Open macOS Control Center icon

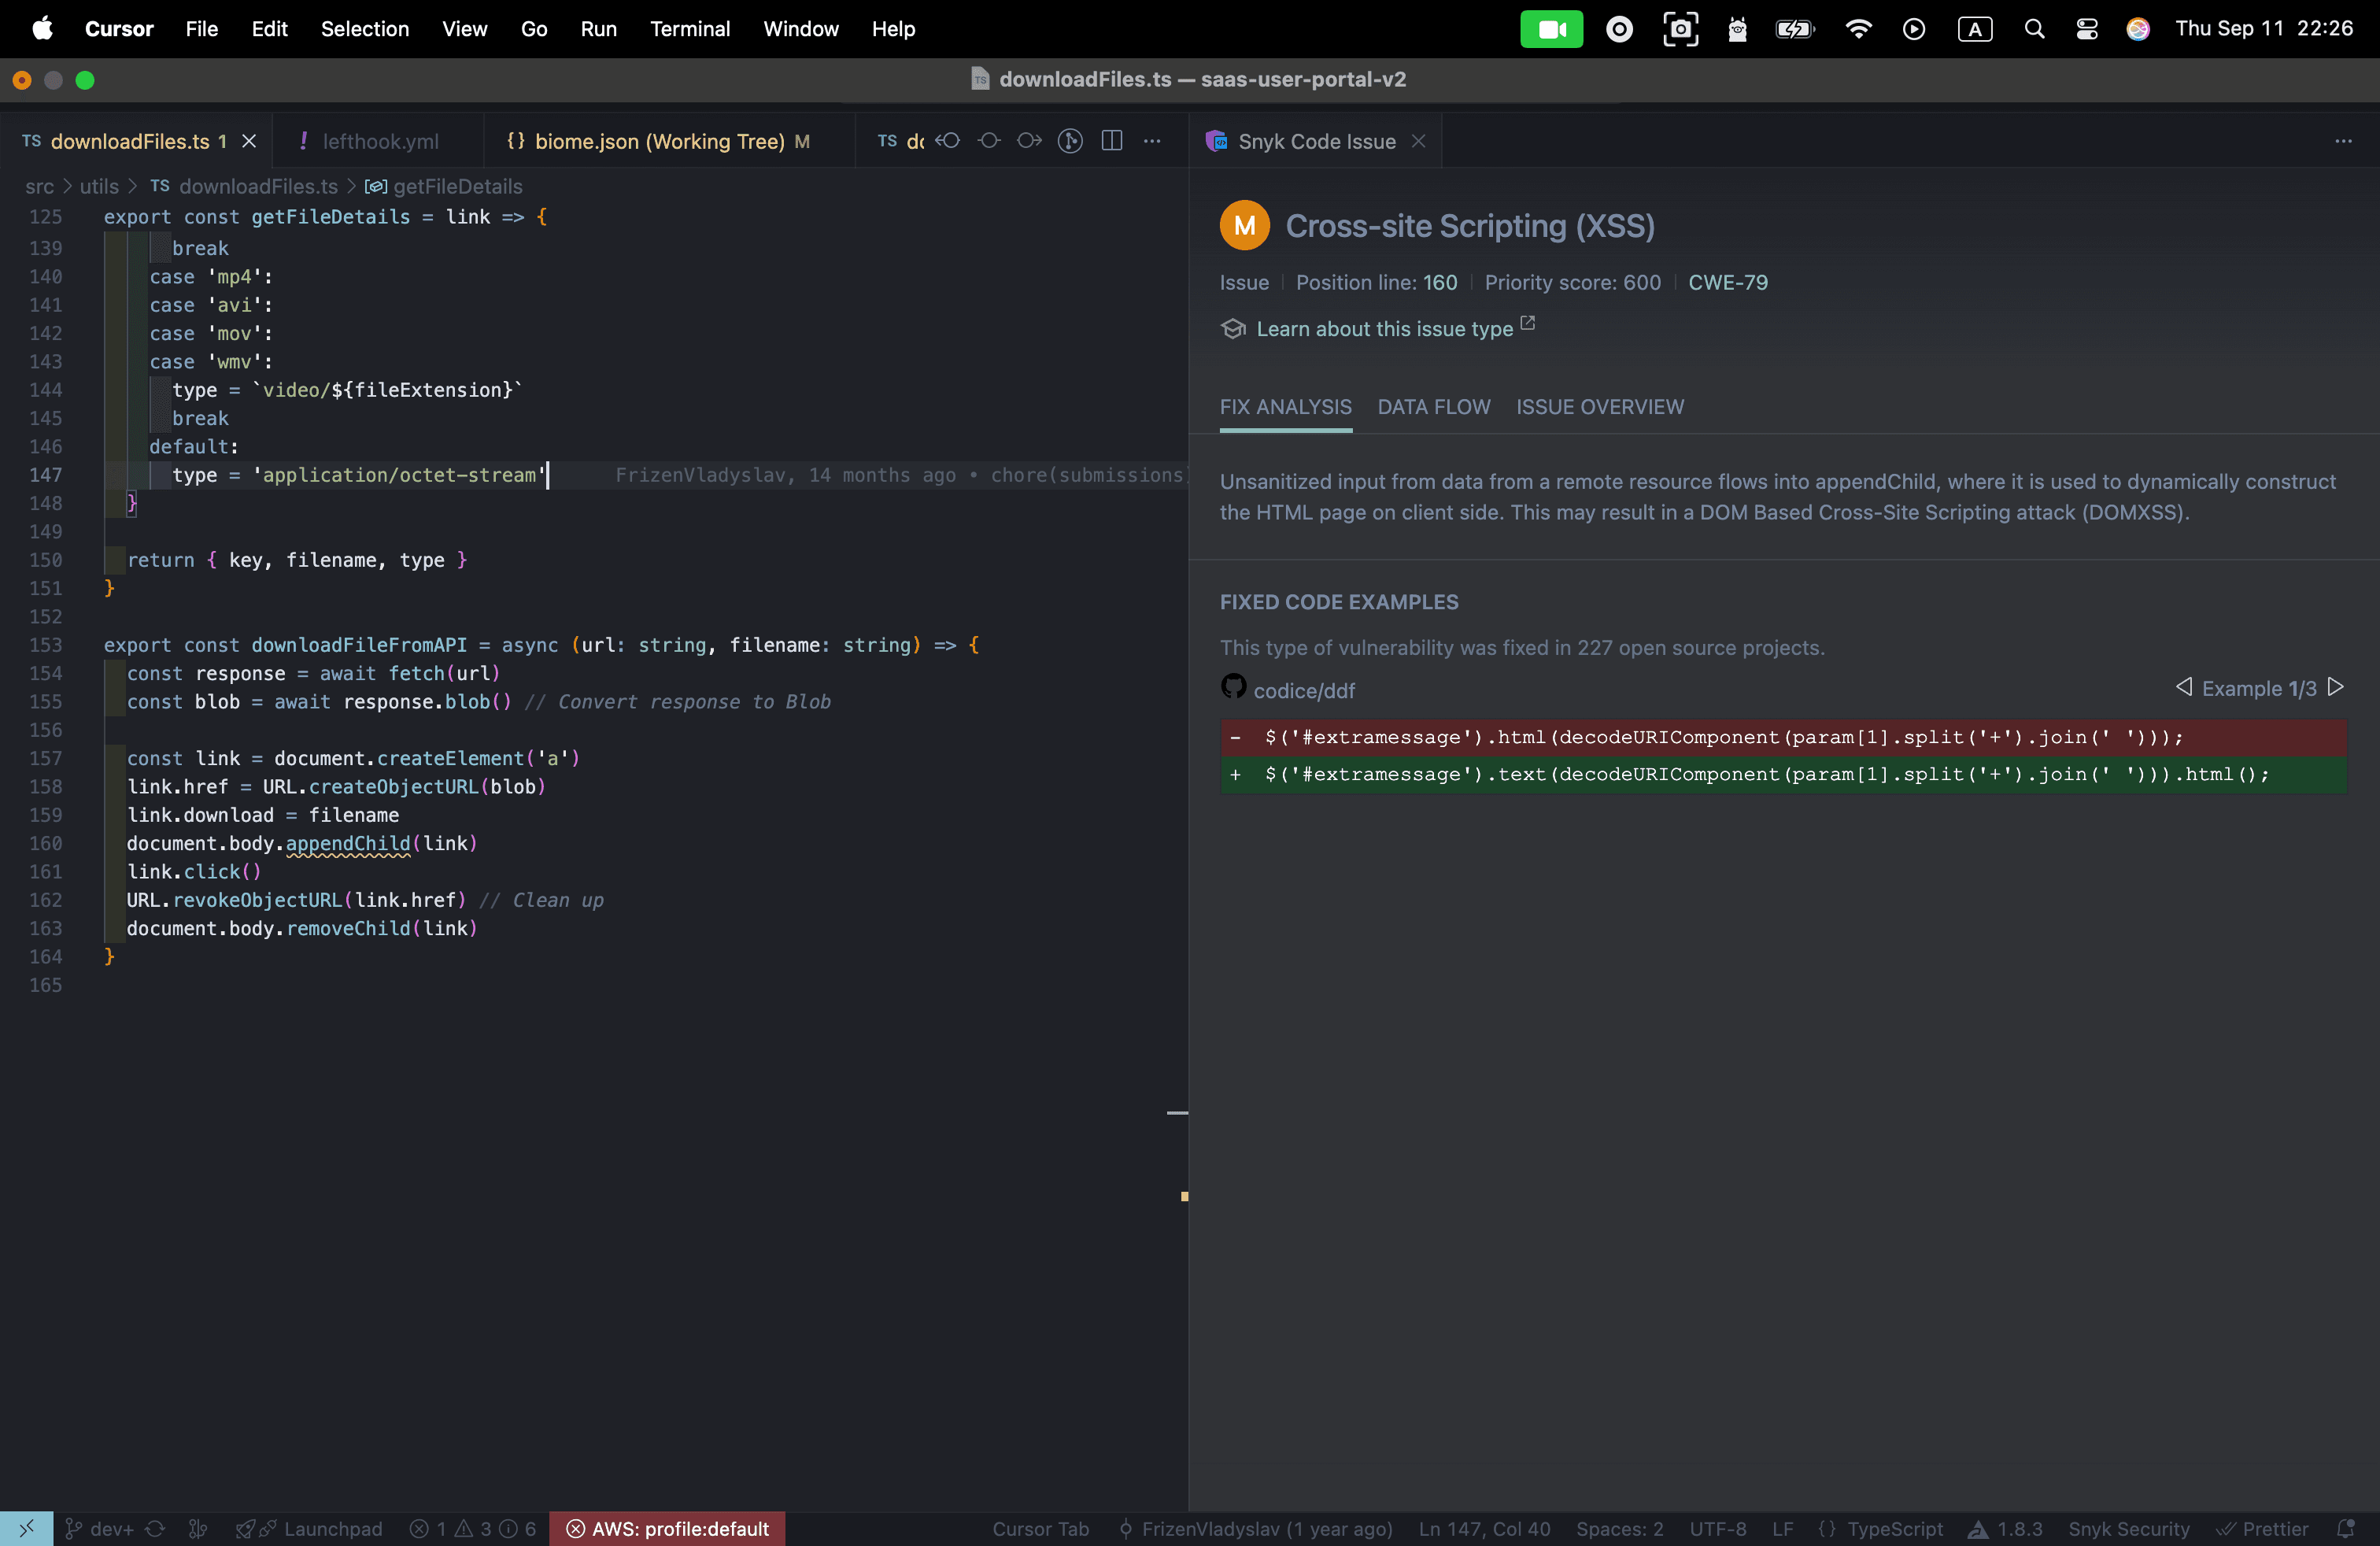pyautogui.click(x=2086, y=29)
